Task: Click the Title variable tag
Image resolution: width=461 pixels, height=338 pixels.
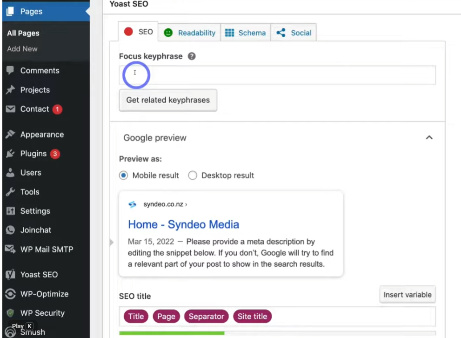Action: pos(136,316)
